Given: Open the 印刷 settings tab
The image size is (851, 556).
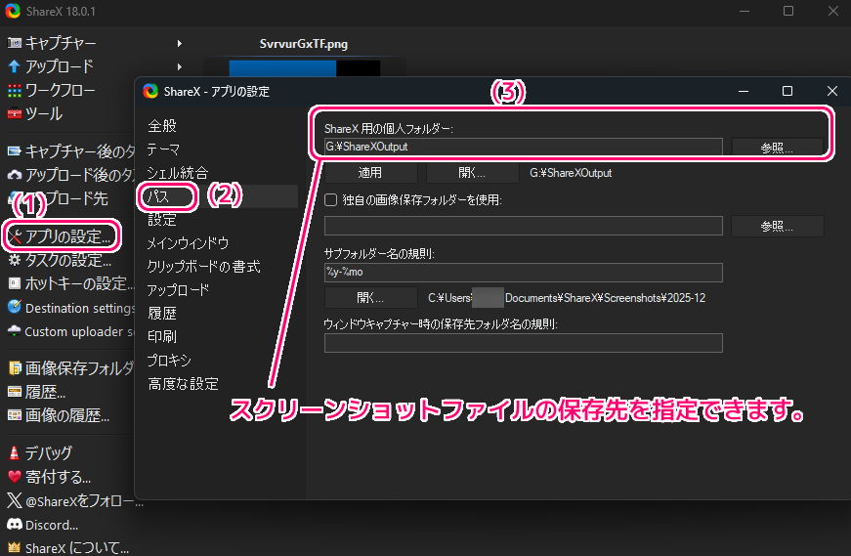Looking at the screenshot, I should (162, 337).
